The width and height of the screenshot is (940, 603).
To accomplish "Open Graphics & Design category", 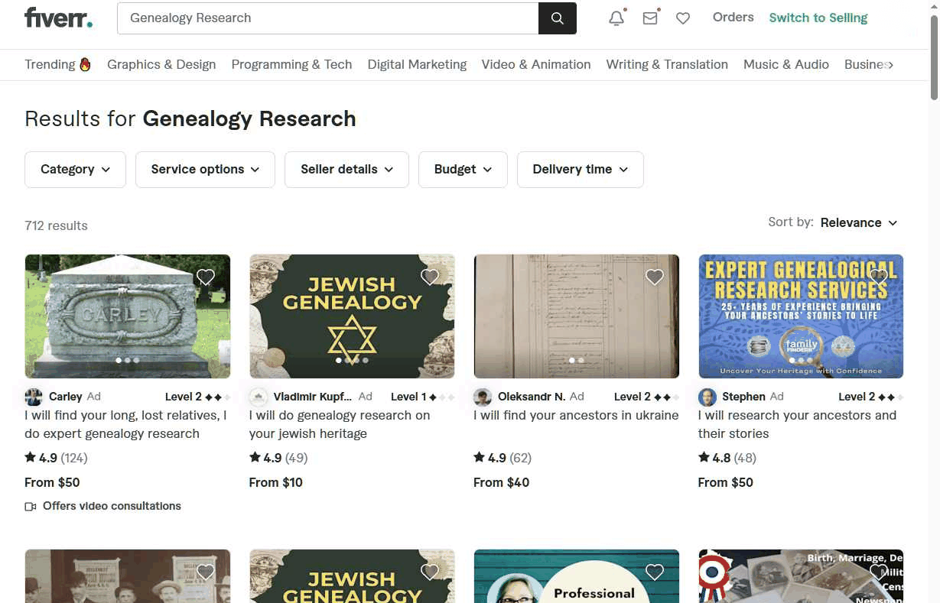I will [x=161, y=64].
